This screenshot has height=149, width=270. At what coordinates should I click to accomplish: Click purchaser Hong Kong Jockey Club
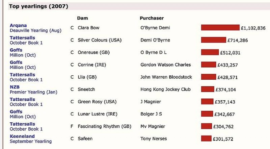(165, 89)
